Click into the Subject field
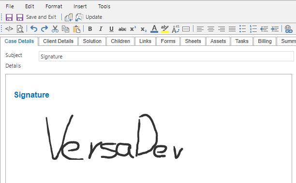This screenshot has width=296, height=183. coord(166,56)
